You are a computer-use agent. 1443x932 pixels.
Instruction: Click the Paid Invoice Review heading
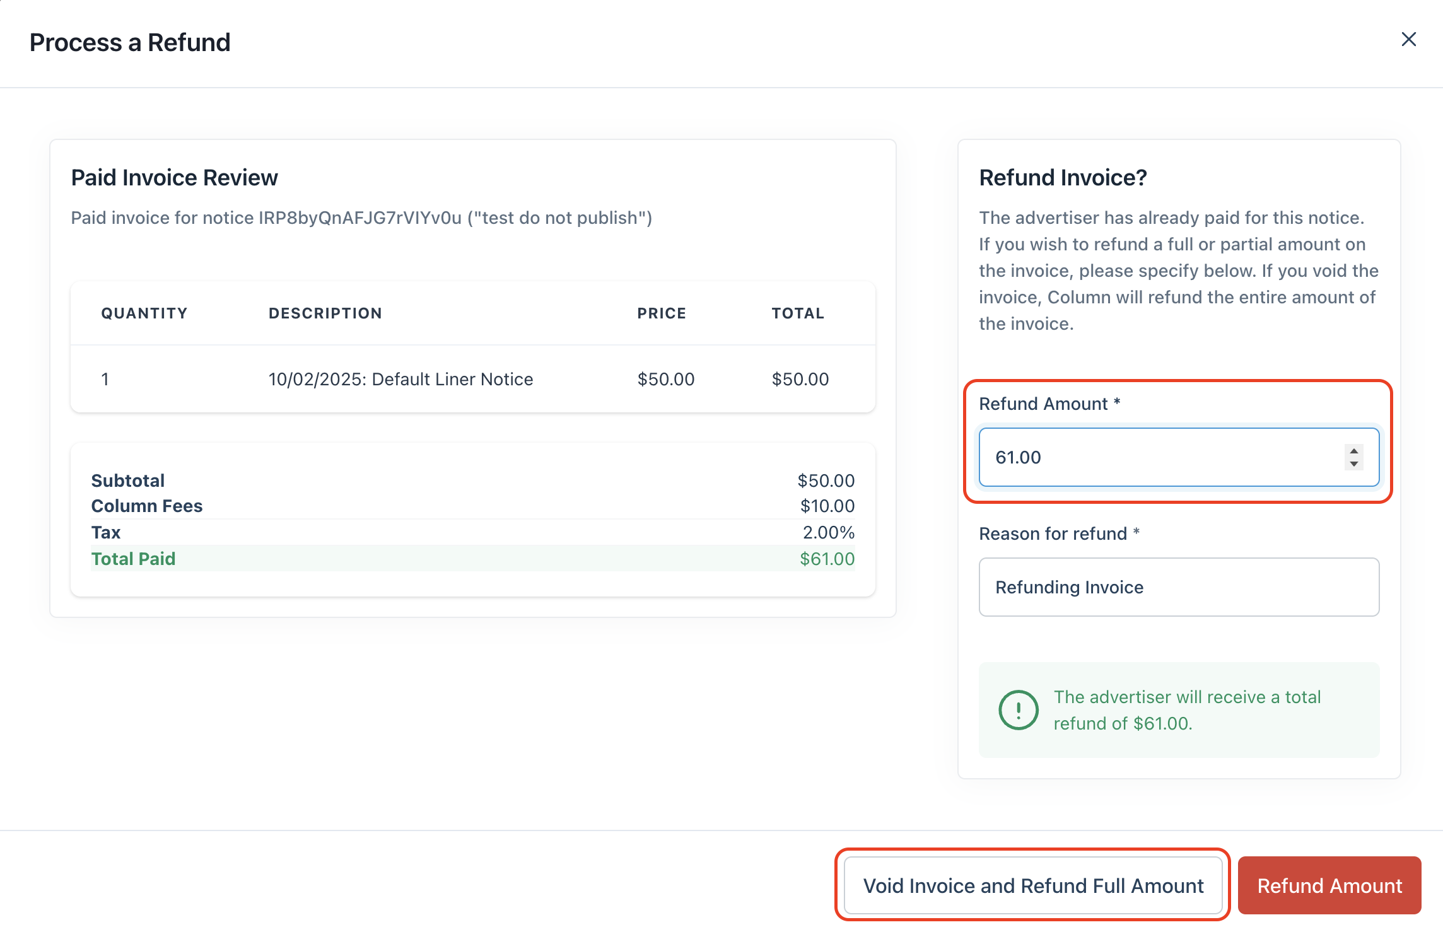pos(174,178)
